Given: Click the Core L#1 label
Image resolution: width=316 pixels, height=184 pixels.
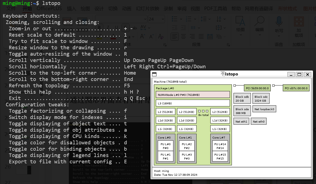Looking at the screenshot, I should point(185,137).
